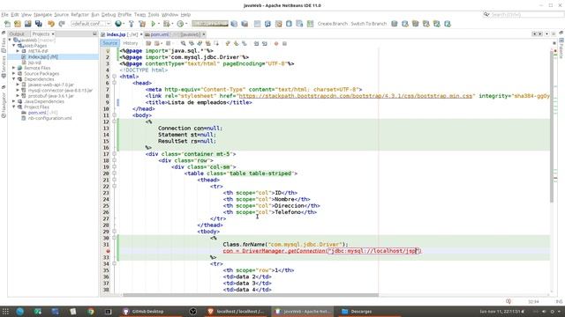Click the vertical editor scrollbar
The width and height of the screenshot is (565, 317).
[552, 126]
